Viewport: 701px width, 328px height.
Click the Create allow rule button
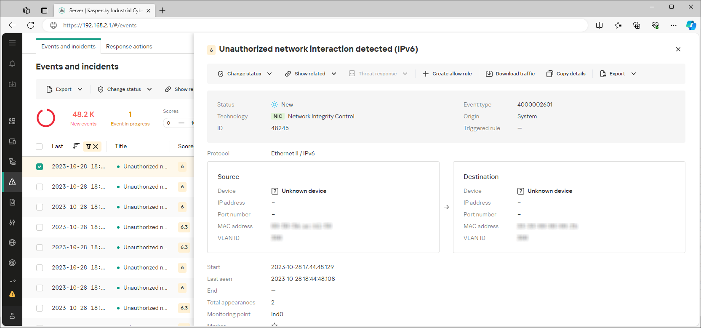pos(447,74)
